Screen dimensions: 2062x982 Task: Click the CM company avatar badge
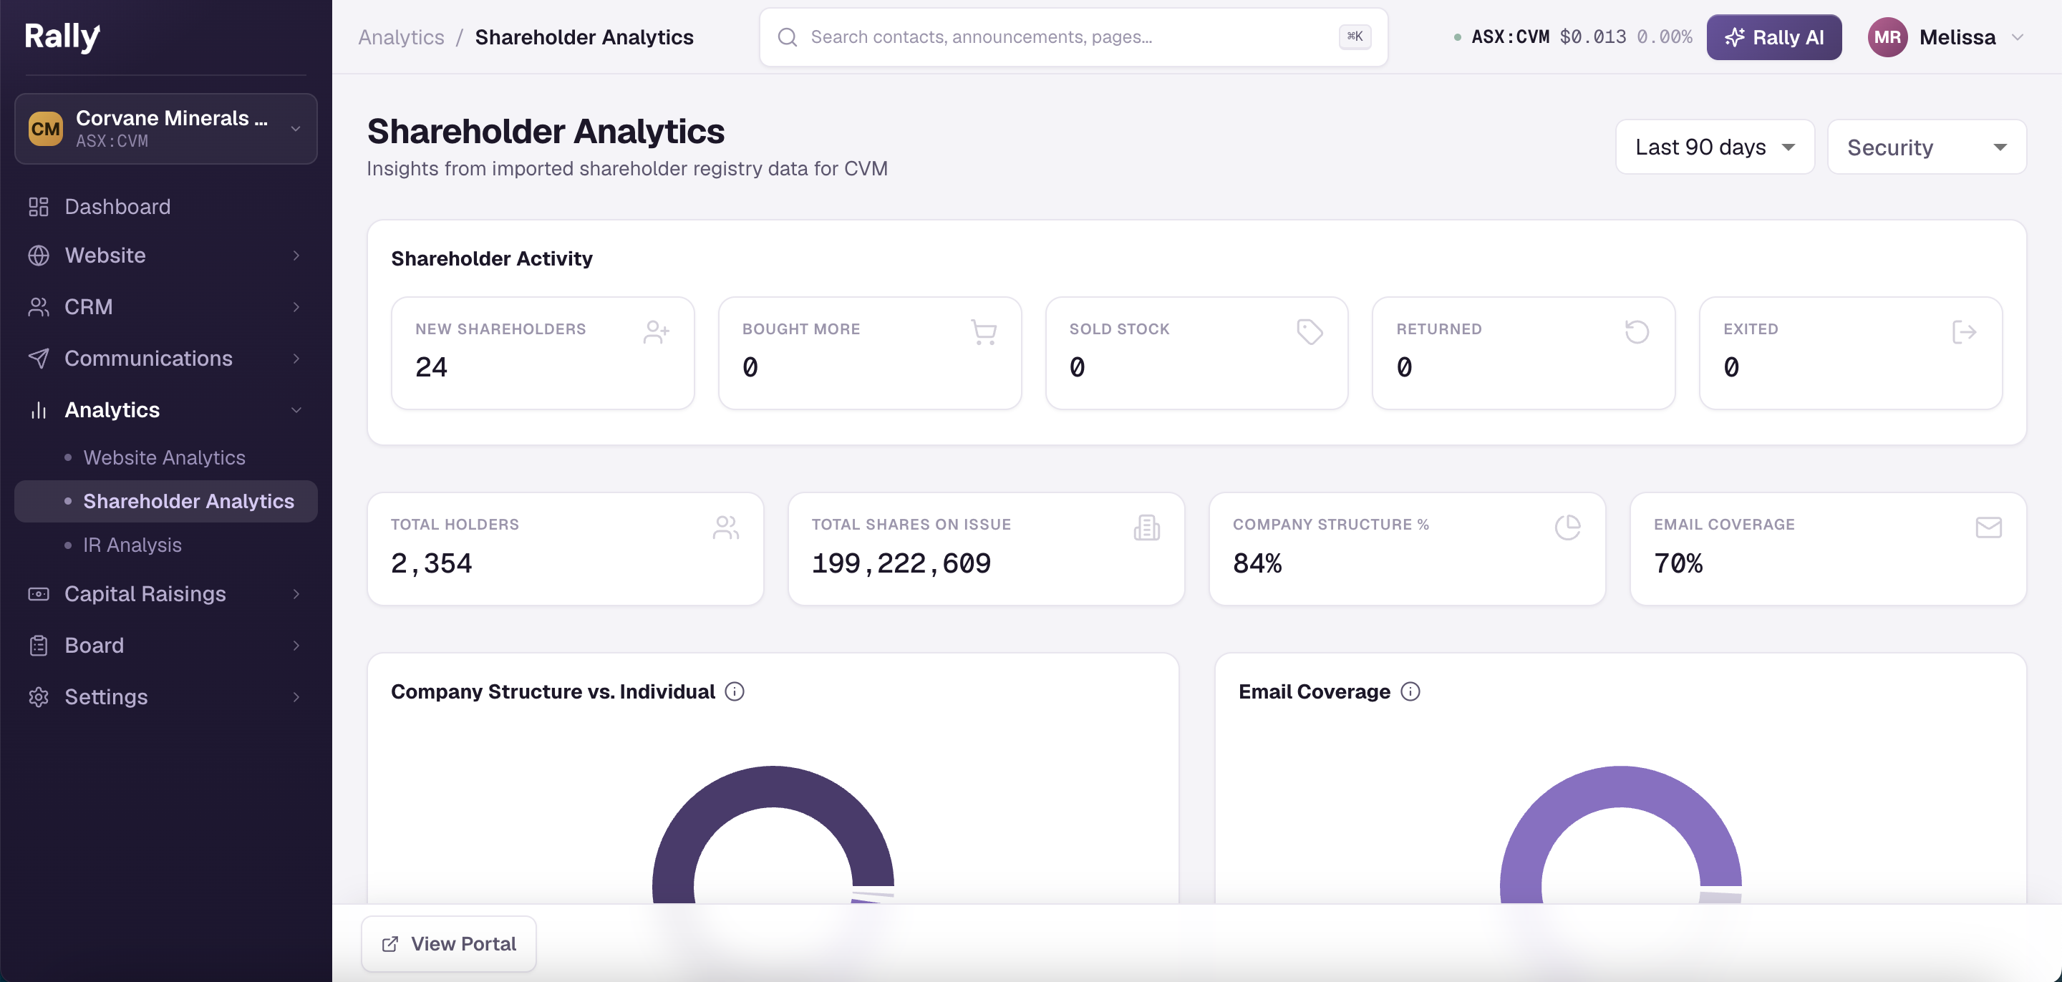(46, 129)
